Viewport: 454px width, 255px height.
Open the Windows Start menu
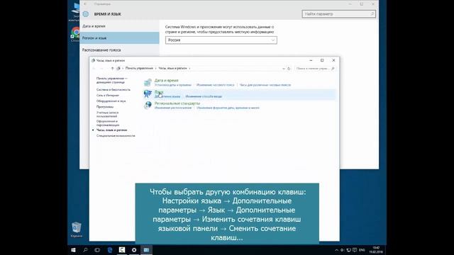[x=73, y=250]
